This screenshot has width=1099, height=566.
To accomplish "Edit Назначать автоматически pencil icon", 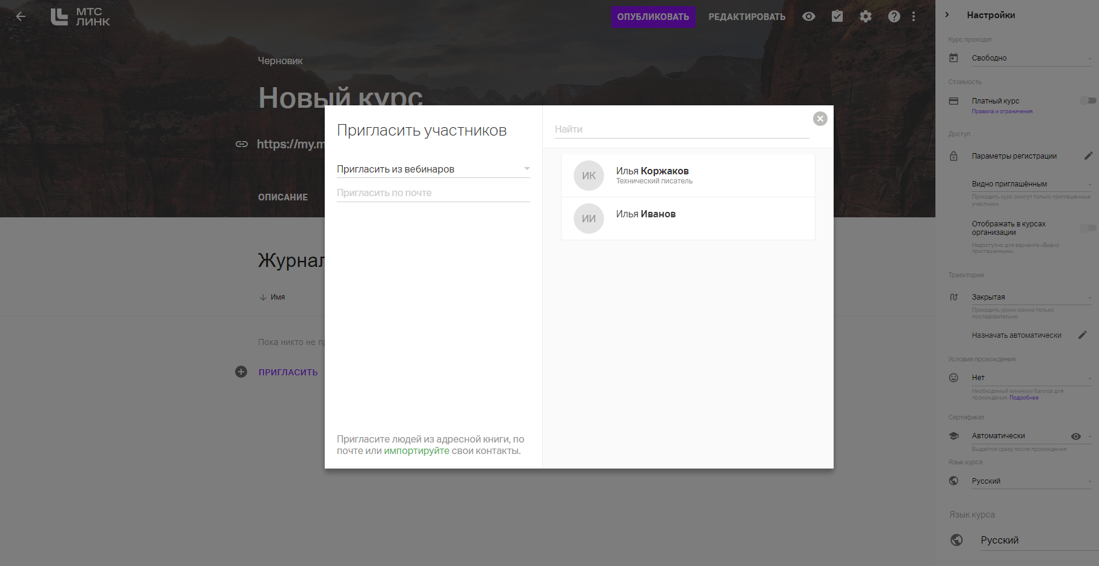I will [1083, 335].
